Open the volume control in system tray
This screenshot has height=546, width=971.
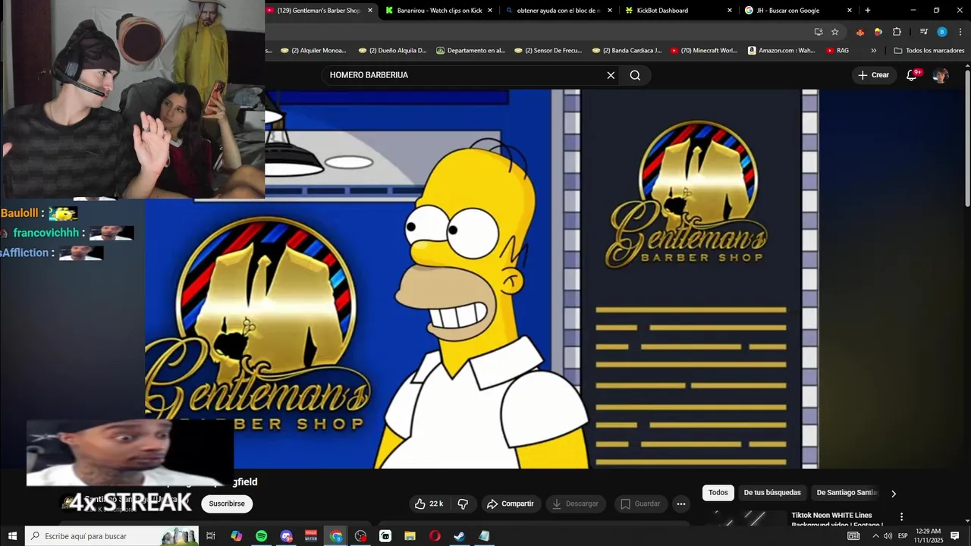pyautogui.click(x=888, y=536)
